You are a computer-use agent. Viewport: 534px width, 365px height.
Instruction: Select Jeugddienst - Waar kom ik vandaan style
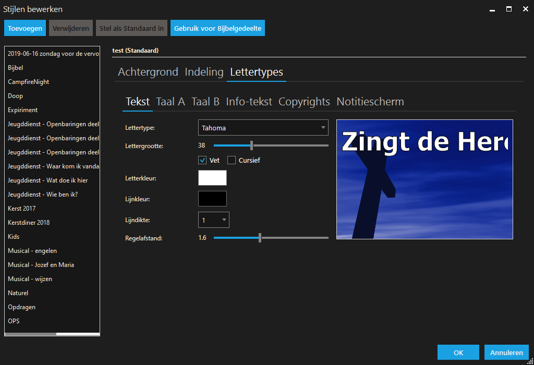tap(52, 166)
